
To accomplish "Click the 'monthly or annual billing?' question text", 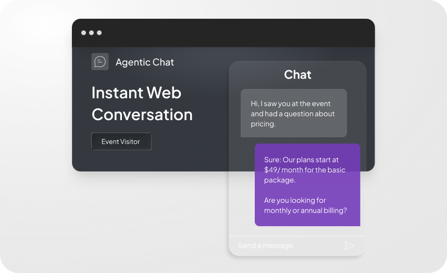I will 305,211.
